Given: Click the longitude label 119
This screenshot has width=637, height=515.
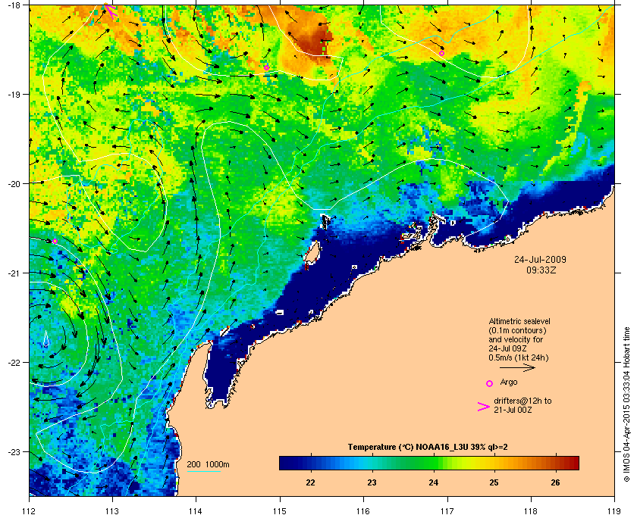Looking at the screenshot, I should pos(615,510).
